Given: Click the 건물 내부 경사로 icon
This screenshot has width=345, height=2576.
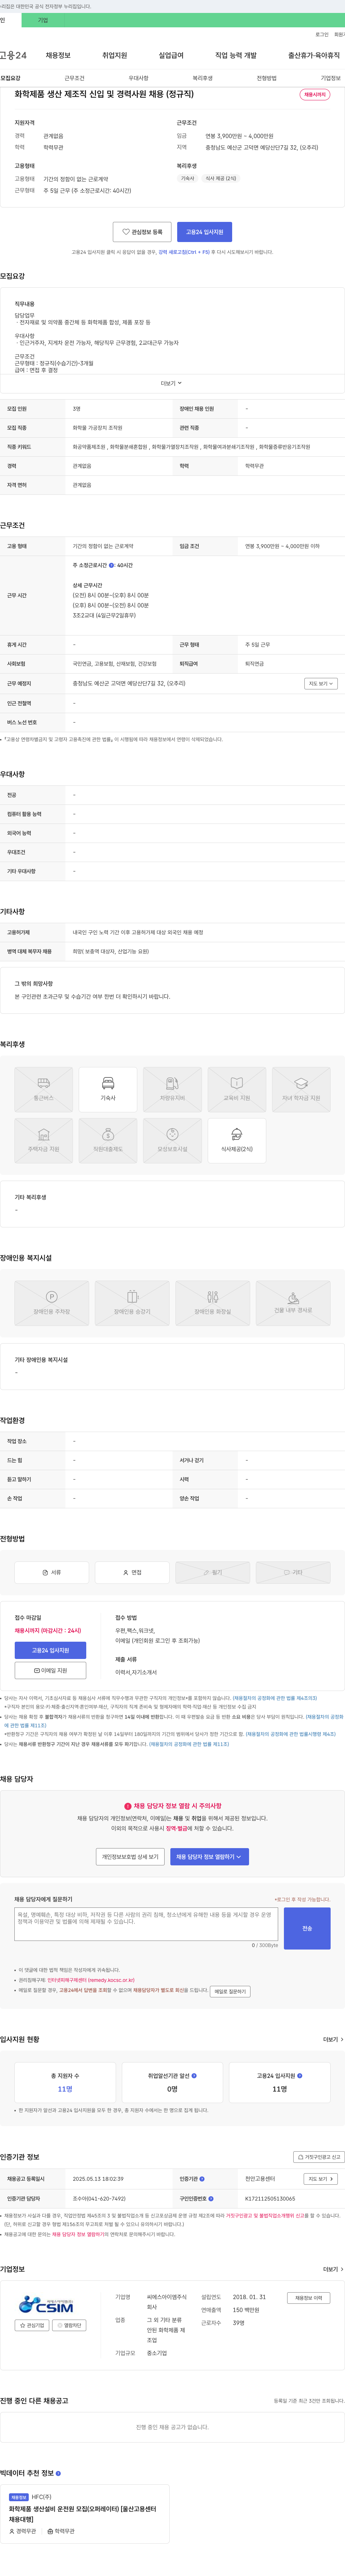Looking at the screenshot, I should pos(293,1303).
